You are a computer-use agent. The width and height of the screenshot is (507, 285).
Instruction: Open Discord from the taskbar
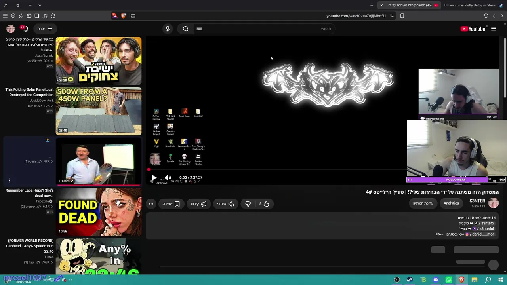point(436,280)
